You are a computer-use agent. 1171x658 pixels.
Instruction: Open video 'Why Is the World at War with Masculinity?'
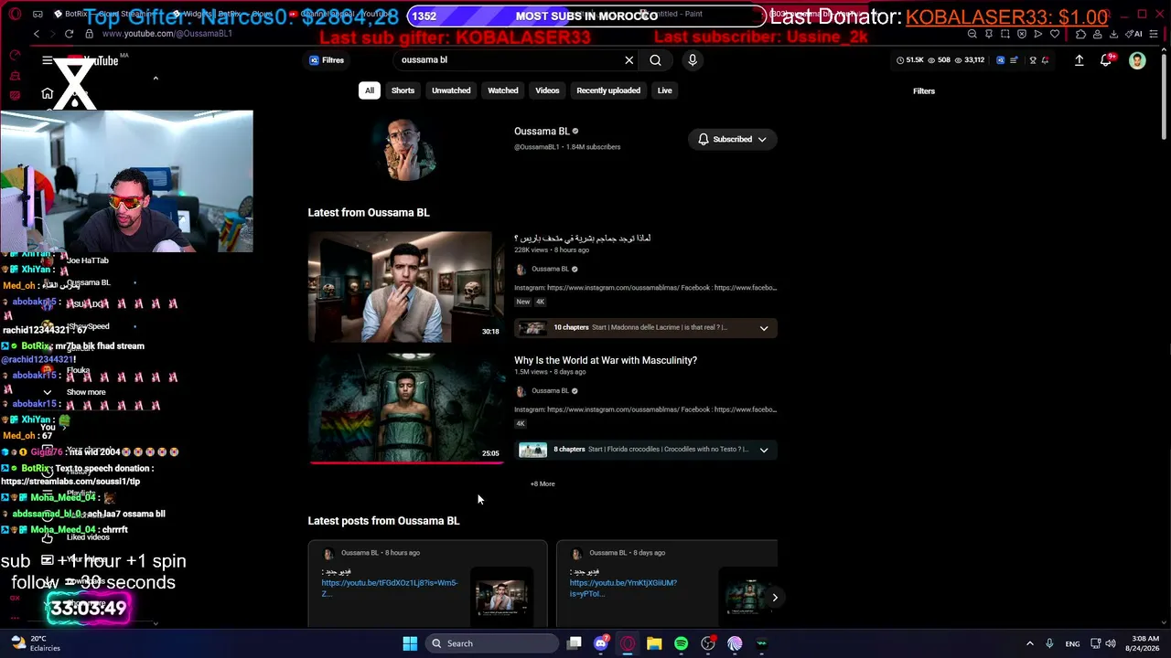pos(606,361)
